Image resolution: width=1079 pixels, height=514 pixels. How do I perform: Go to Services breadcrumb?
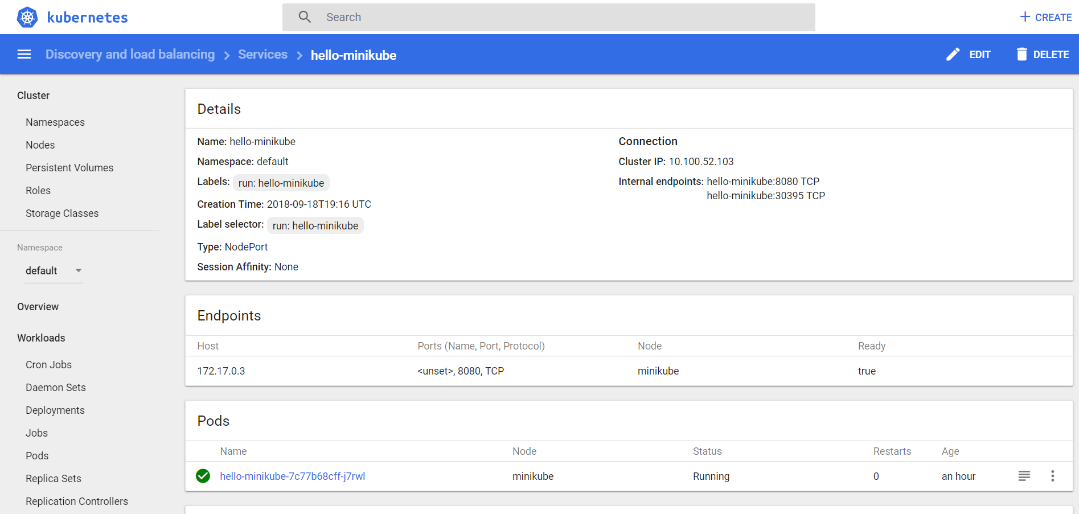coord(262,54)
